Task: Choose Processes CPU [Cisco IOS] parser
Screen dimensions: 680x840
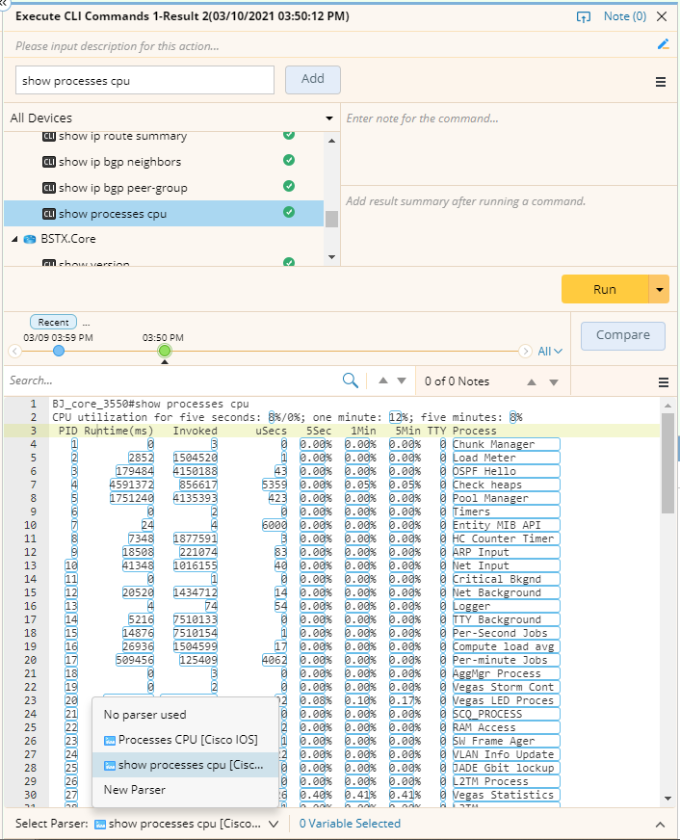Action: point(185,740)
